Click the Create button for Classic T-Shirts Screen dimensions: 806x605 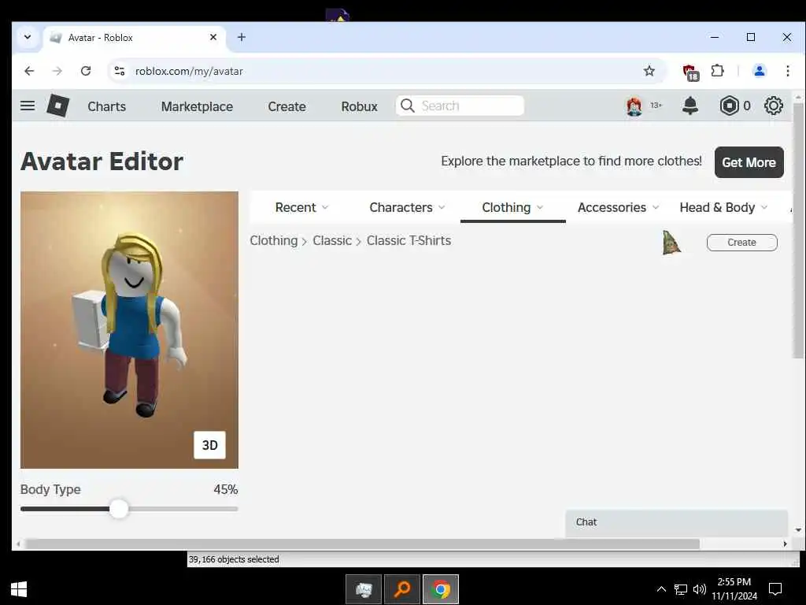tap(741, 243)
